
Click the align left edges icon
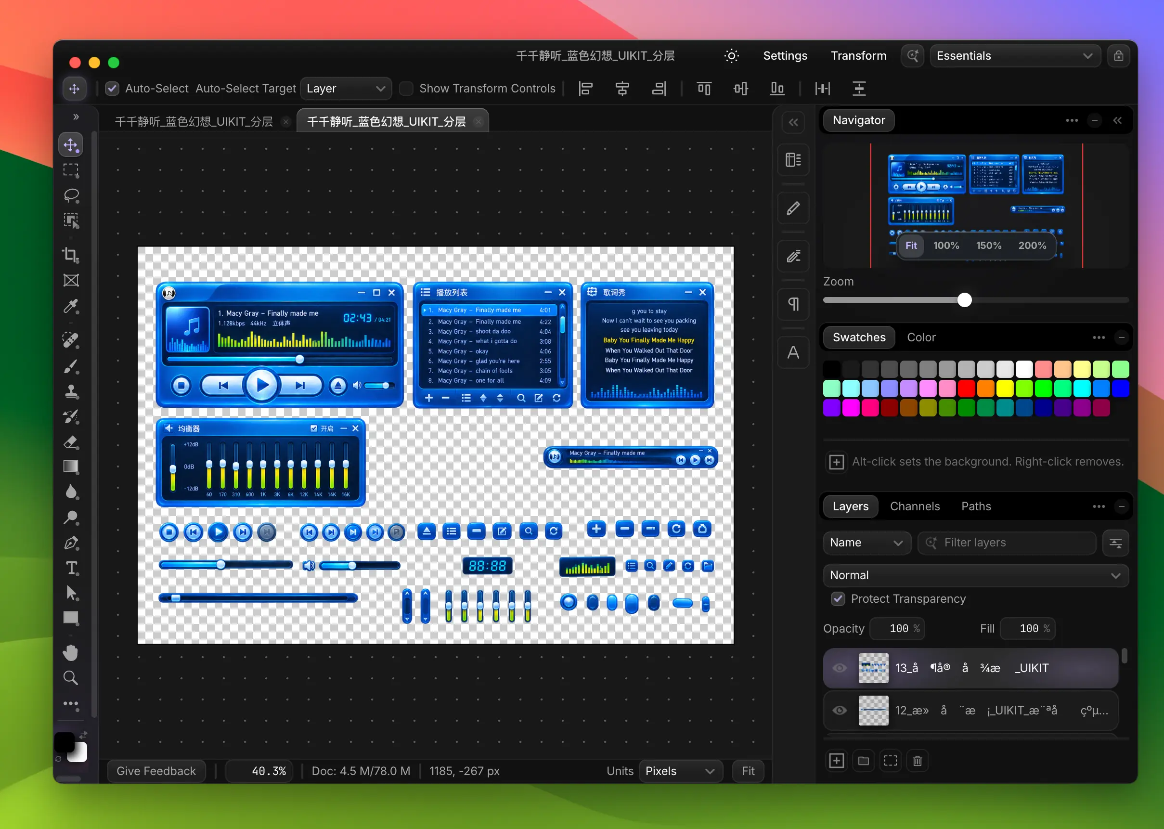pos(585,88)
